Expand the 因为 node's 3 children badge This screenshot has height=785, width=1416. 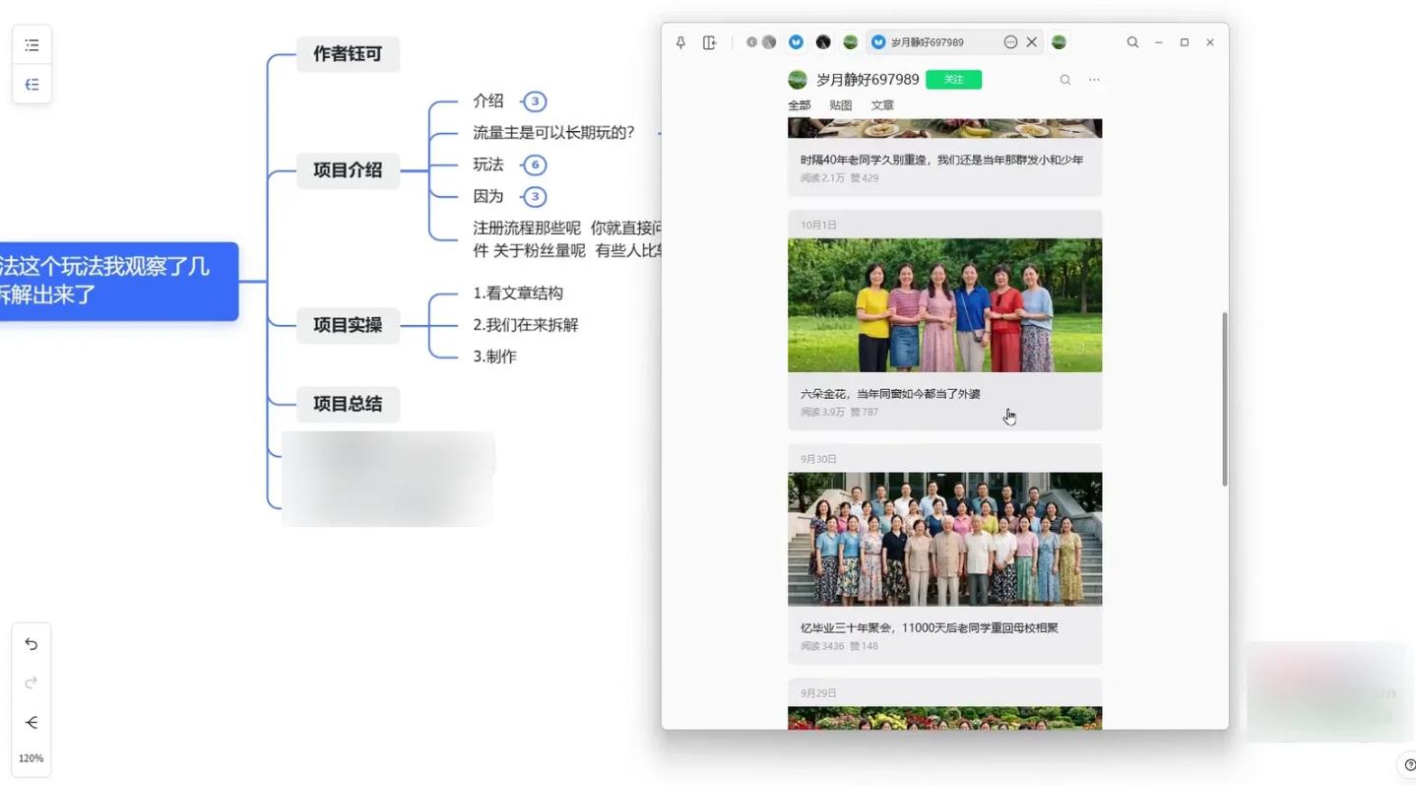(535, 196)
